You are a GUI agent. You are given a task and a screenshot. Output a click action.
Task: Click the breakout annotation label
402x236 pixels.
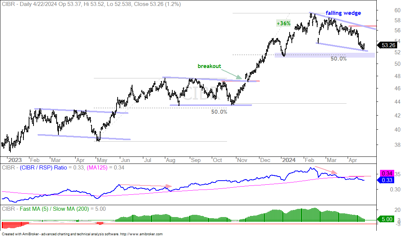(x=209, y=66)
